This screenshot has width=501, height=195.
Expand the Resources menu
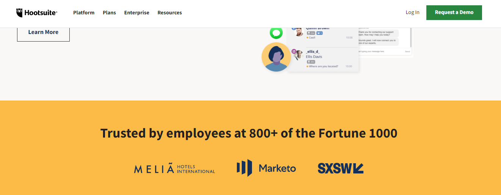tap(169, 12)
